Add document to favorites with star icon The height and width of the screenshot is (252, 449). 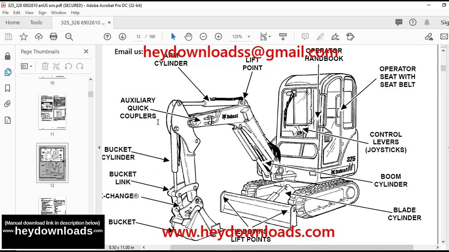click(24, 37)
